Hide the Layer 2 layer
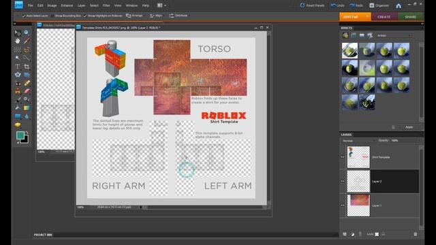436x245 pixels. (x=343, y=182)
